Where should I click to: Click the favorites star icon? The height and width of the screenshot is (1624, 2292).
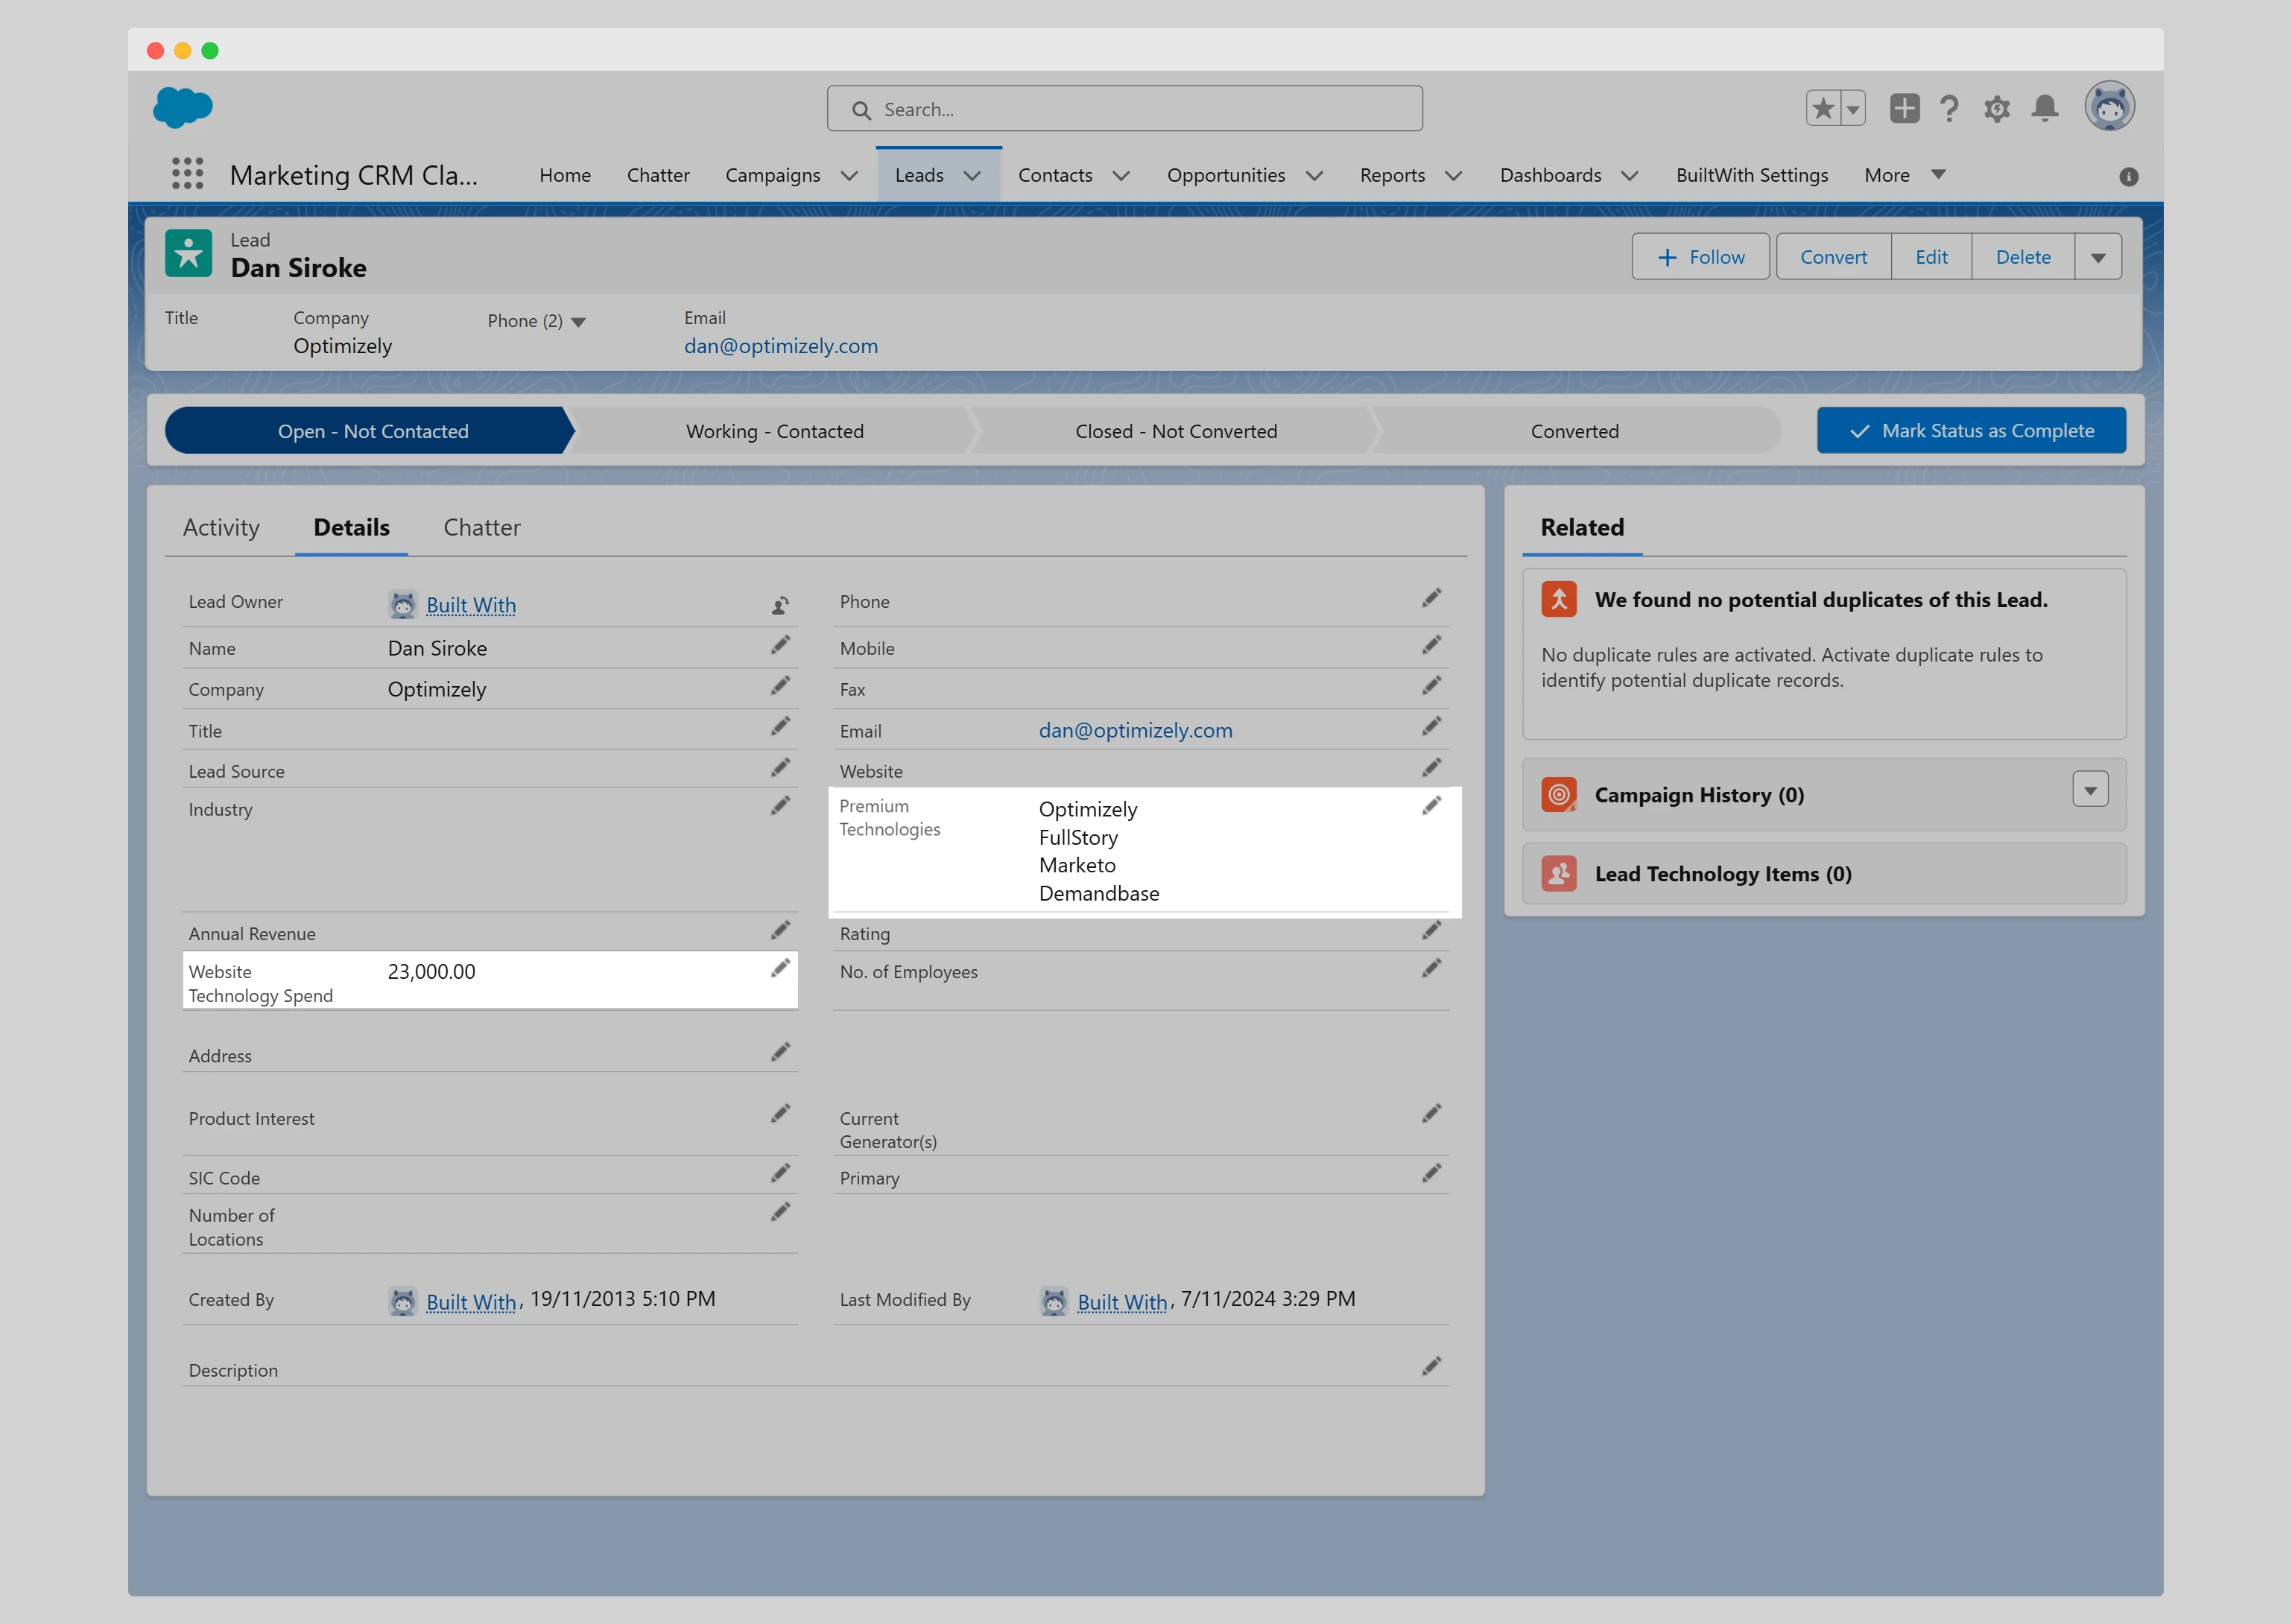[x=1823, y=108]
